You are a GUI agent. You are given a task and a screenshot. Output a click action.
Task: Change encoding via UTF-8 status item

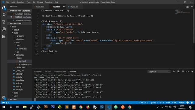(x=162, y=103)
